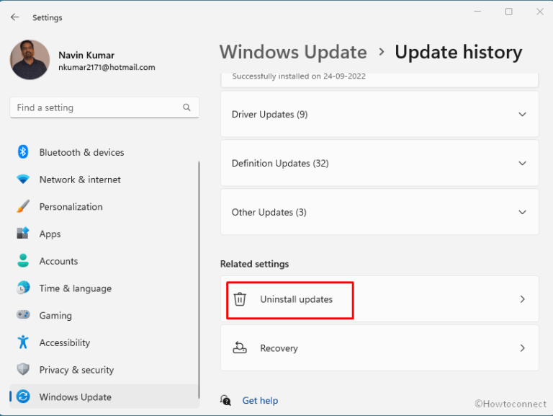This screenshot has width=553, height=416.
Task: Click the Time & language globe icon
Action: click(x=23, y=288)
